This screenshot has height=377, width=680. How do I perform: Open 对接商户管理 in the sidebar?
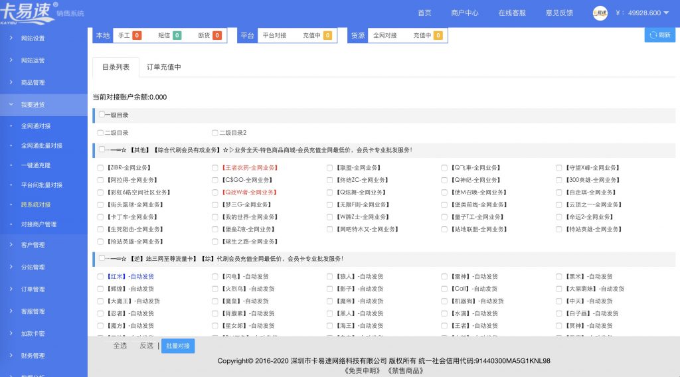39,224
